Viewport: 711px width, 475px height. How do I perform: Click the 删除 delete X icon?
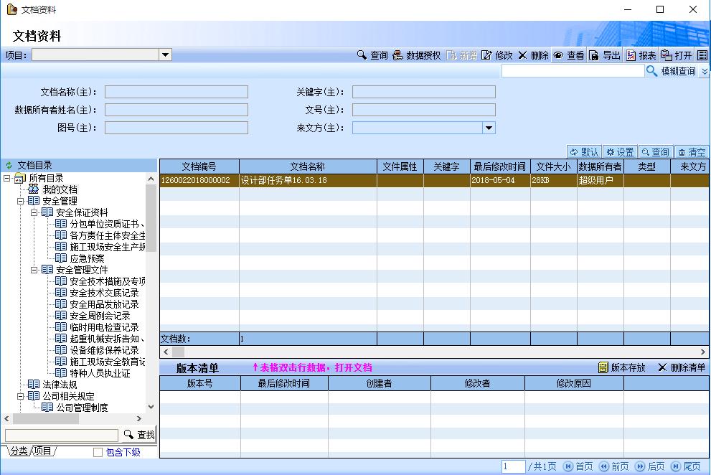pyautogui.click(x=522, y=55)
